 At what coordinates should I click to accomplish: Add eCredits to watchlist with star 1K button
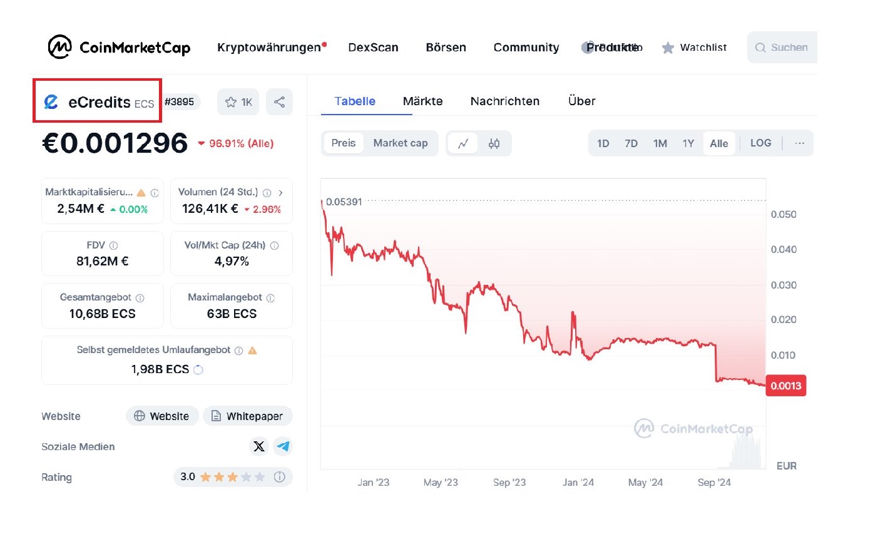(238, 102)
